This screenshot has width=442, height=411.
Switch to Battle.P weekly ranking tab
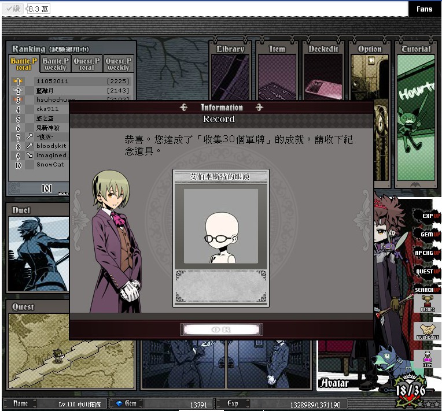(56, 64)
